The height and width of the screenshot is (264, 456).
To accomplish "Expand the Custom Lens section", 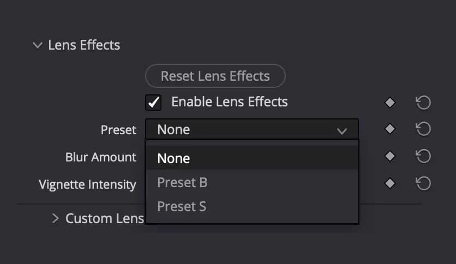I will (x=55, y=218).
